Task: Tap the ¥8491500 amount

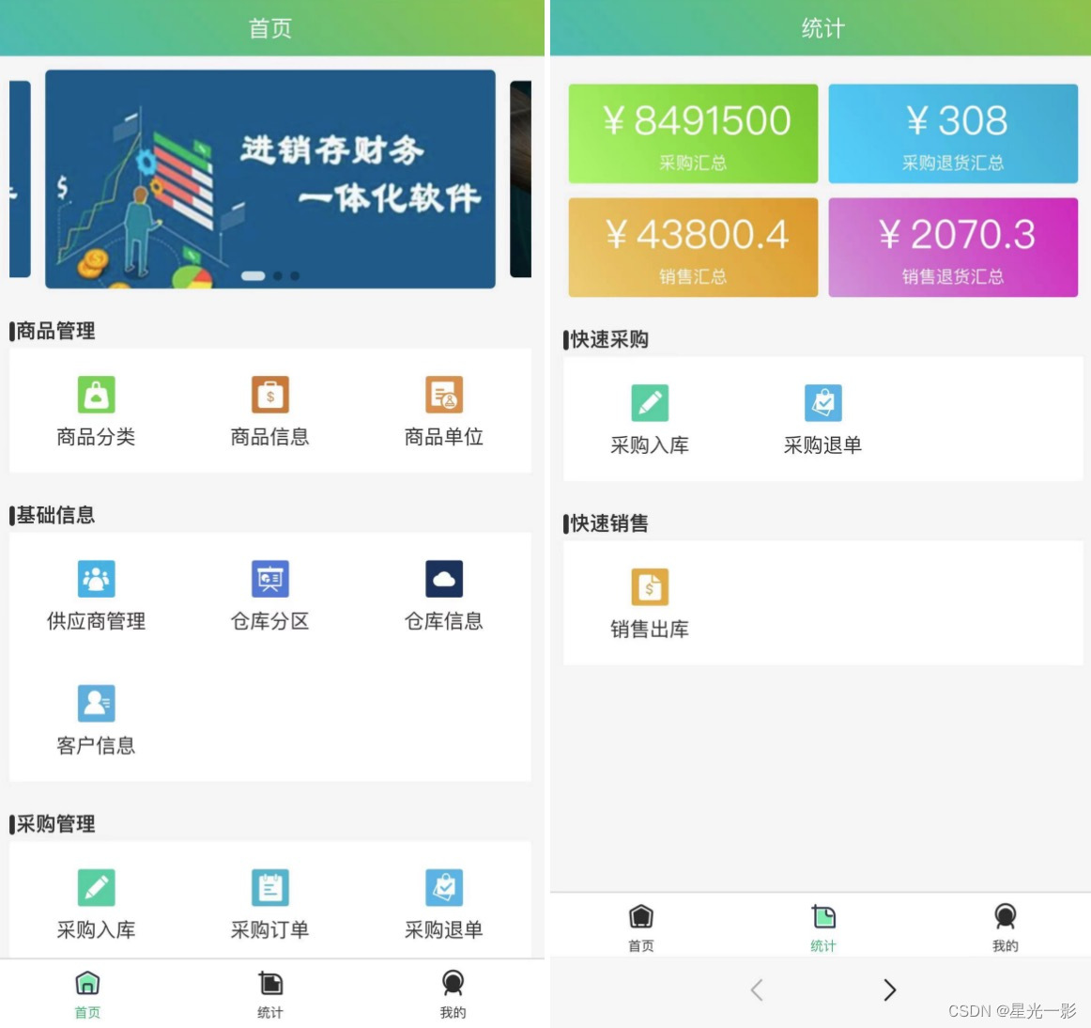Action: point(698,120)
